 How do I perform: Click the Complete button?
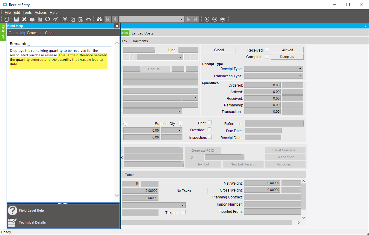287,57
